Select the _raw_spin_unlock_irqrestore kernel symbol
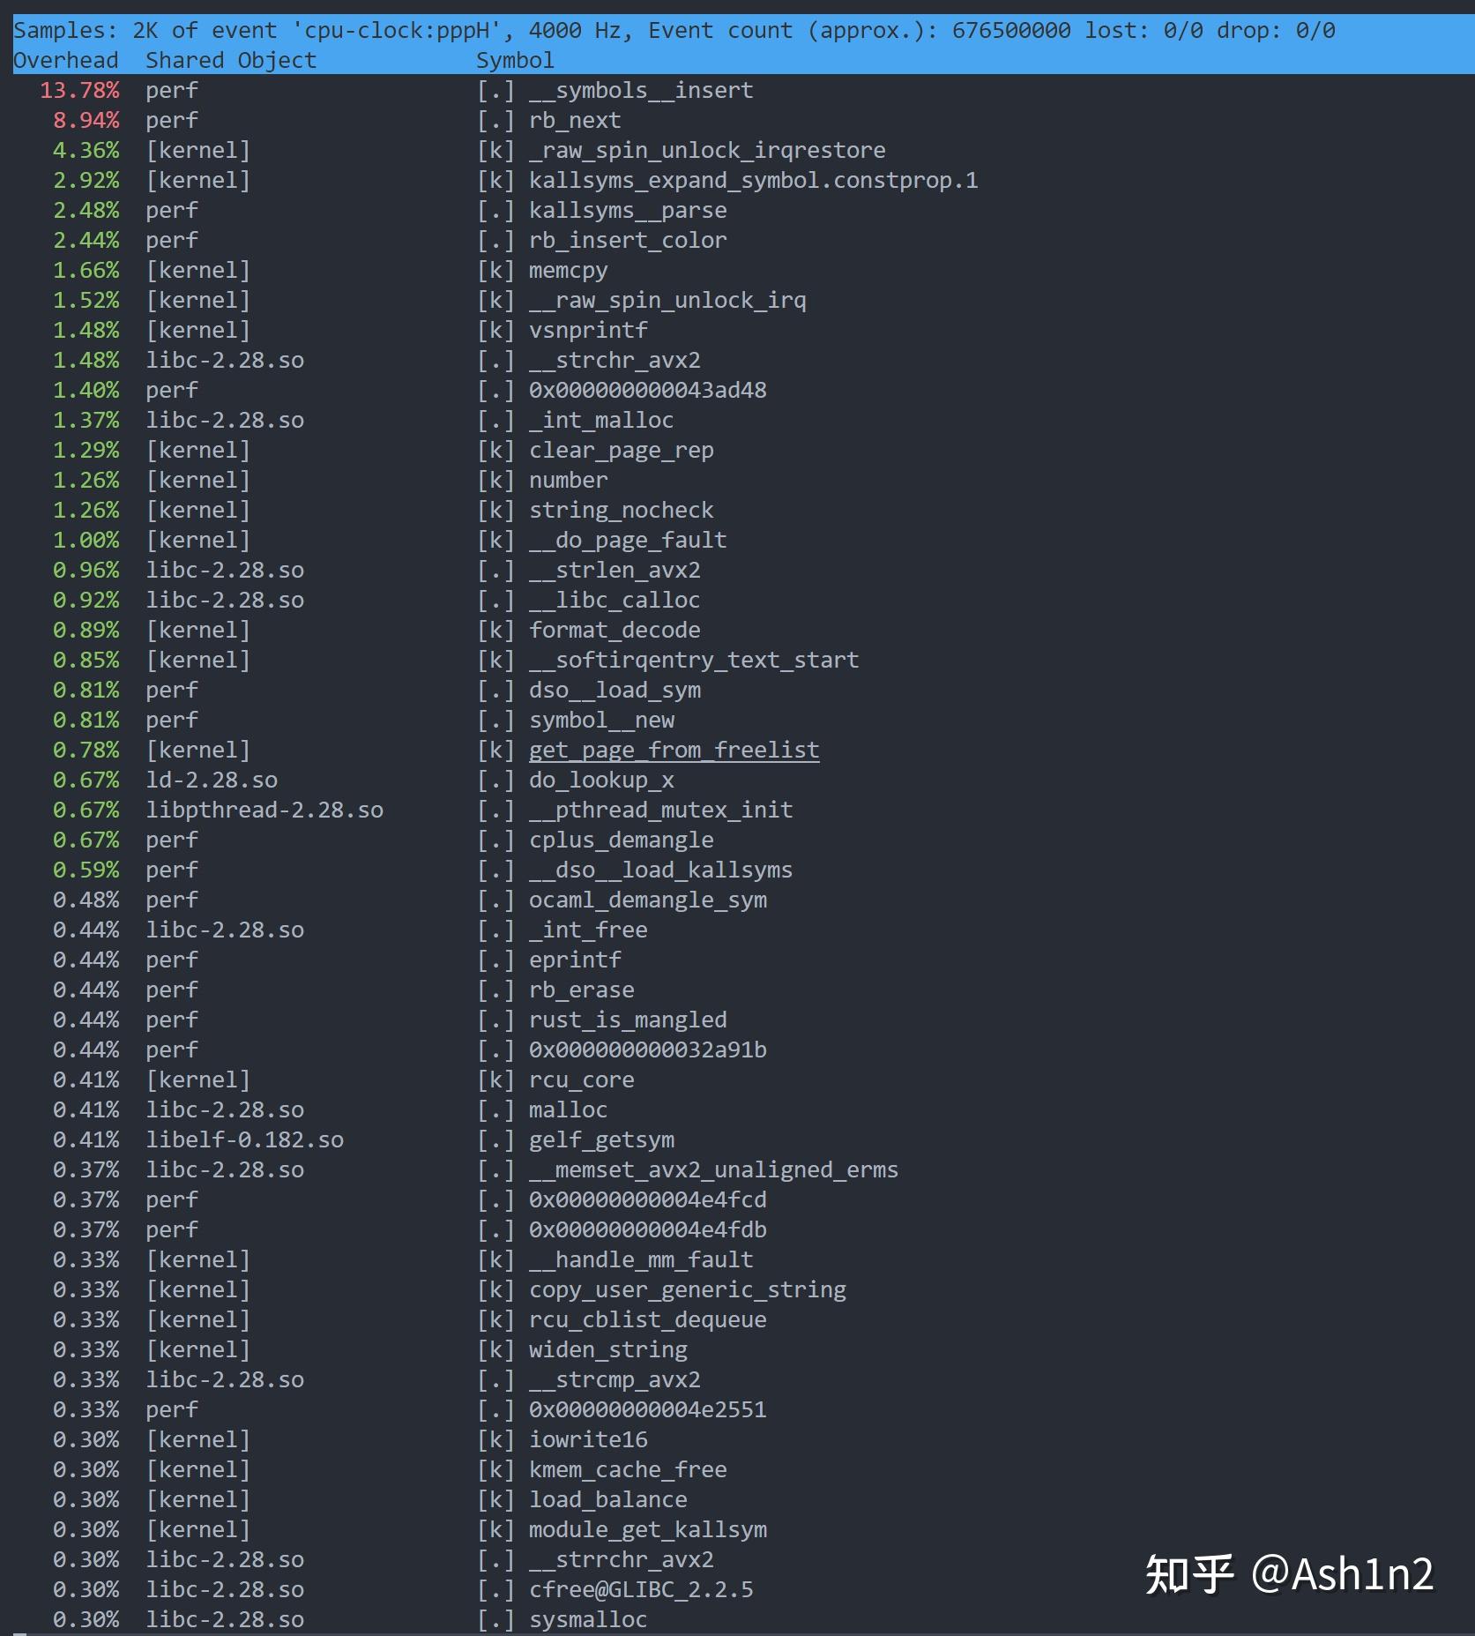 [707, 151]
